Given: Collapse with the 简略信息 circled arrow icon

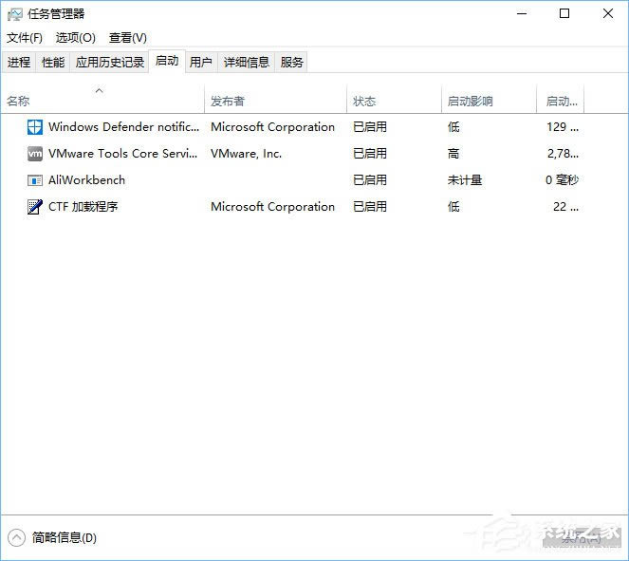Looking at the screenshot, I should click(x=16, y=537).
